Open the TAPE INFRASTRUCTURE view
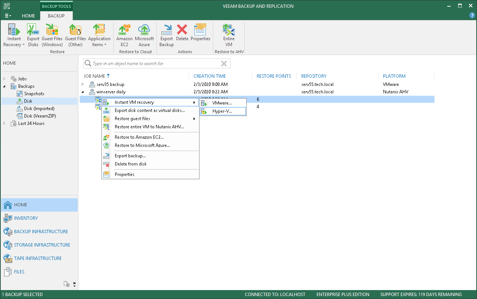477x299 pixels. 39,258
